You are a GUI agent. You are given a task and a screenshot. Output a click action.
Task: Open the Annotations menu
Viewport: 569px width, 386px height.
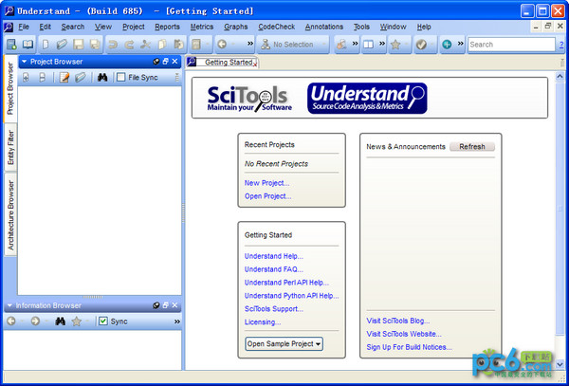pyautogui.click(x=324, y=27)
